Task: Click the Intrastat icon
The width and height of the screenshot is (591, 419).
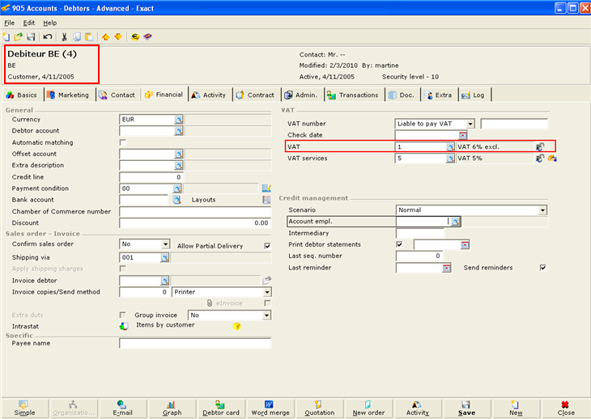Action: click(x=124, y=327)
